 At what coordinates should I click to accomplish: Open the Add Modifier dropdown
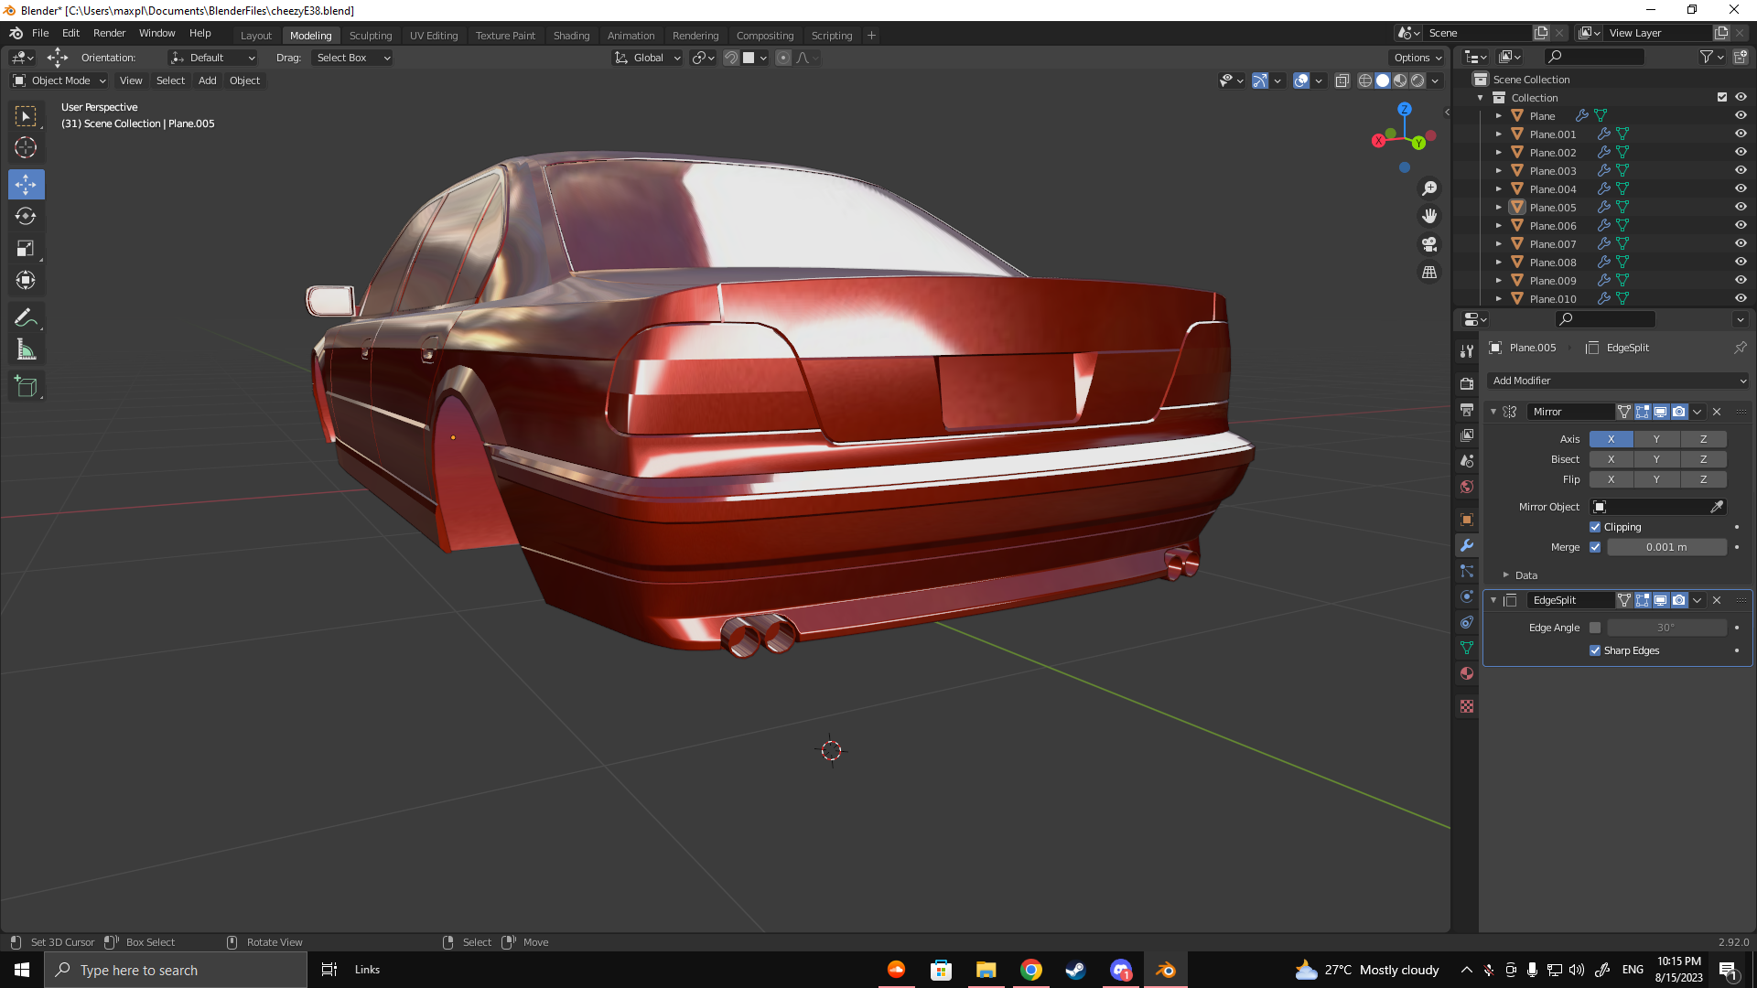click(x=1618, y=381)
